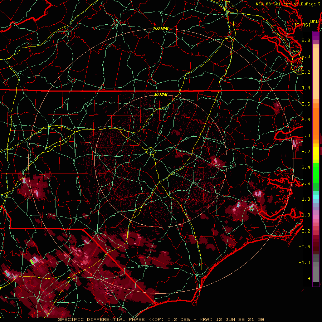Click the 2.6 scale value
This screenshot has height=322, width=322.
pos(306,184)
